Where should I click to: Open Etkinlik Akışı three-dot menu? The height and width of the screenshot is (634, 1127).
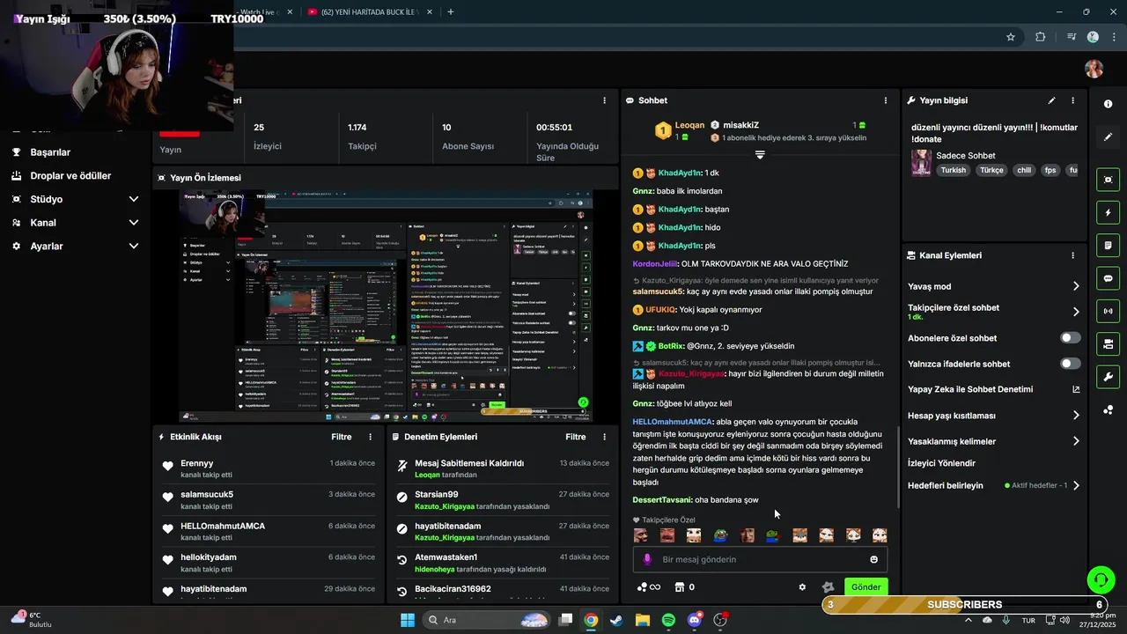pos(370,437)
